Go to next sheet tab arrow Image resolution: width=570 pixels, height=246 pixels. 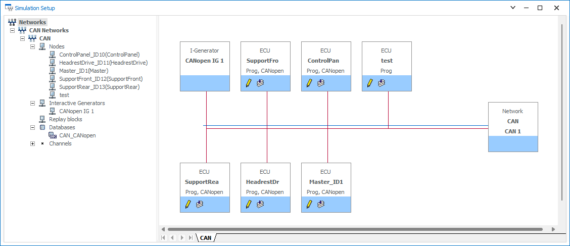click(182, 238)
